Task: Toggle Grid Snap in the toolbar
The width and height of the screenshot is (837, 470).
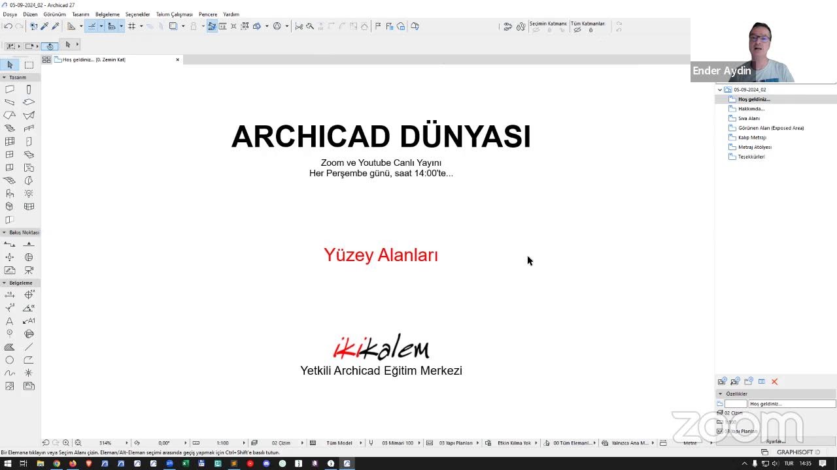Action: point(131,26)
